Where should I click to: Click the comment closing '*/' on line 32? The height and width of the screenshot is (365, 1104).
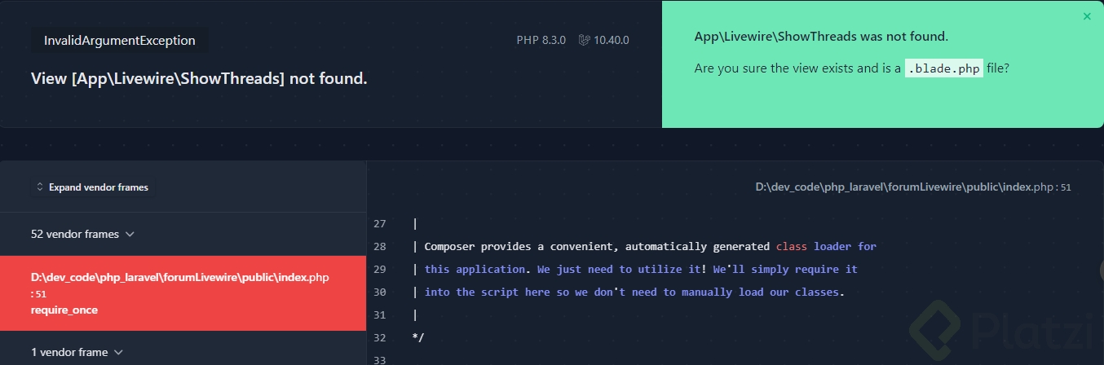[x=418, y=337]
